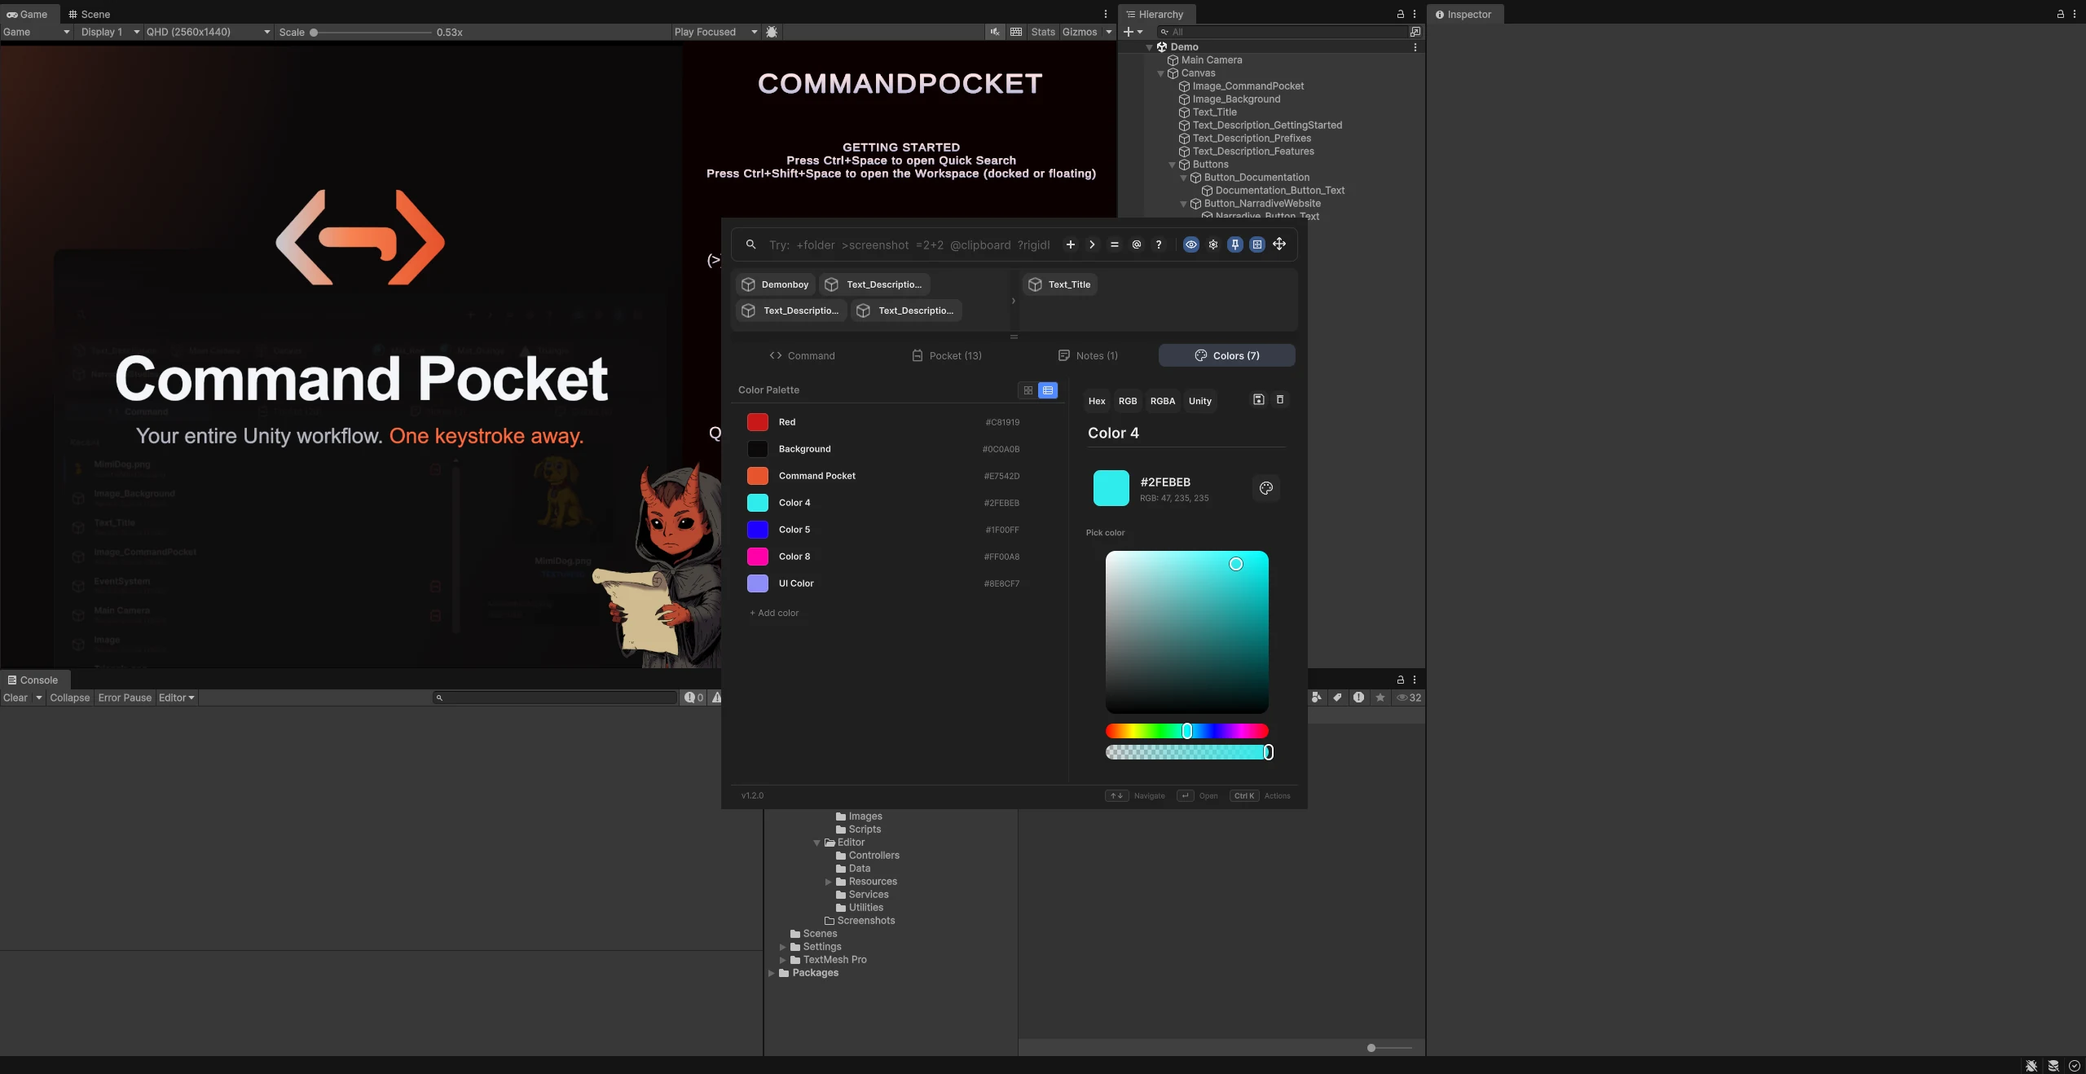Click the RGB format button
This screenshot has width=2086, height=1074.
[x=1128, y=401]
